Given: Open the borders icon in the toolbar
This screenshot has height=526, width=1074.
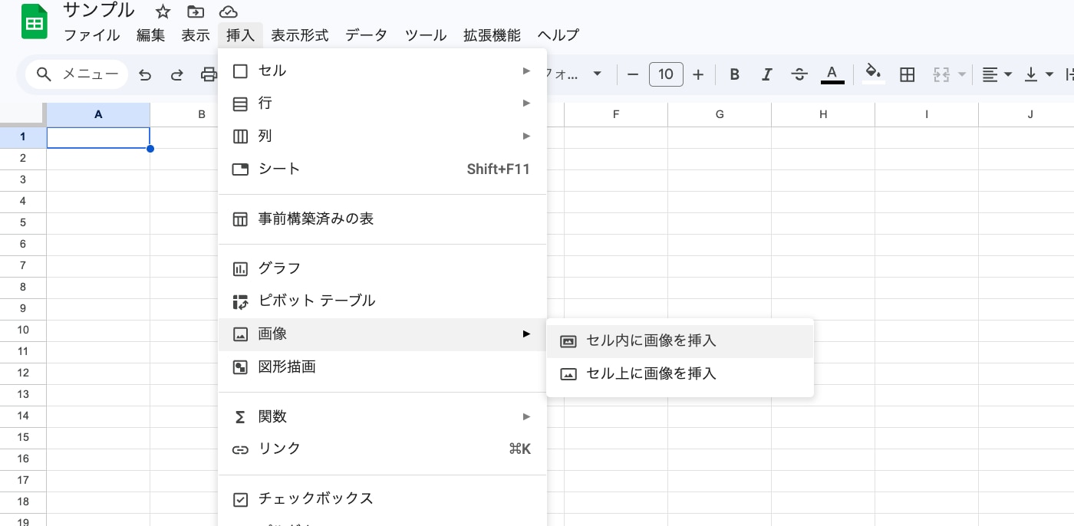Looking at the screenshot, I should 907,74.
